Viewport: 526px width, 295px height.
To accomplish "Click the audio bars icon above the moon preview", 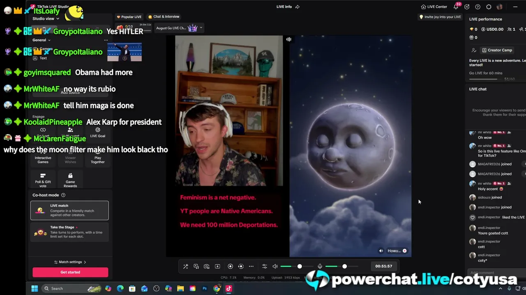I will tap(289, 39).
